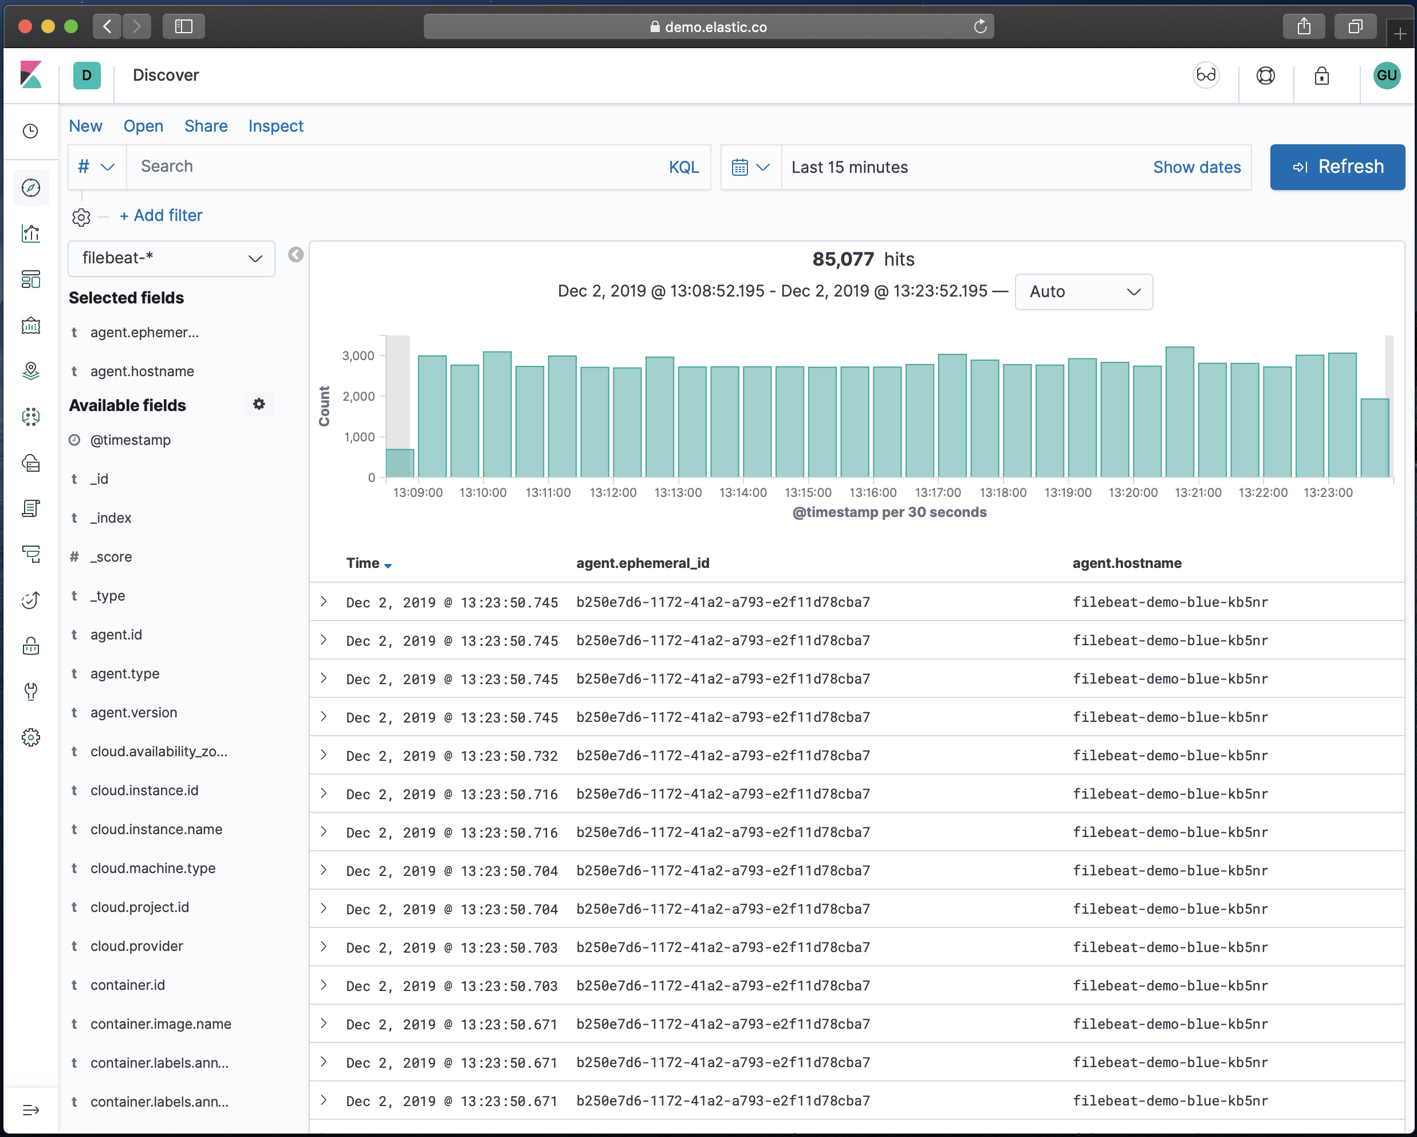Open the Maps app in the sidebar
1417x1137 pixels.
[31, 371]
